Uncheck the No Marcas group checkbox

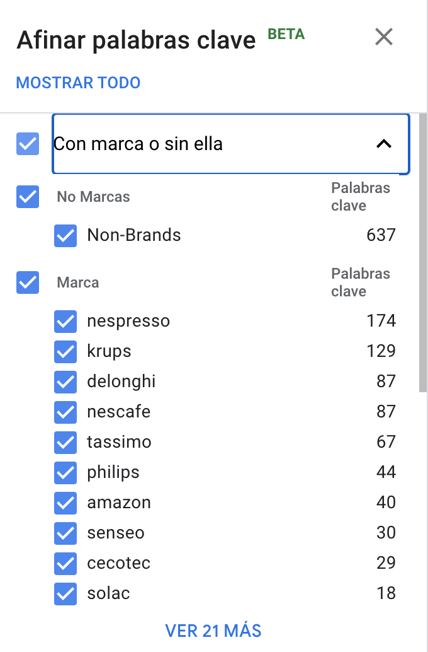27,197
